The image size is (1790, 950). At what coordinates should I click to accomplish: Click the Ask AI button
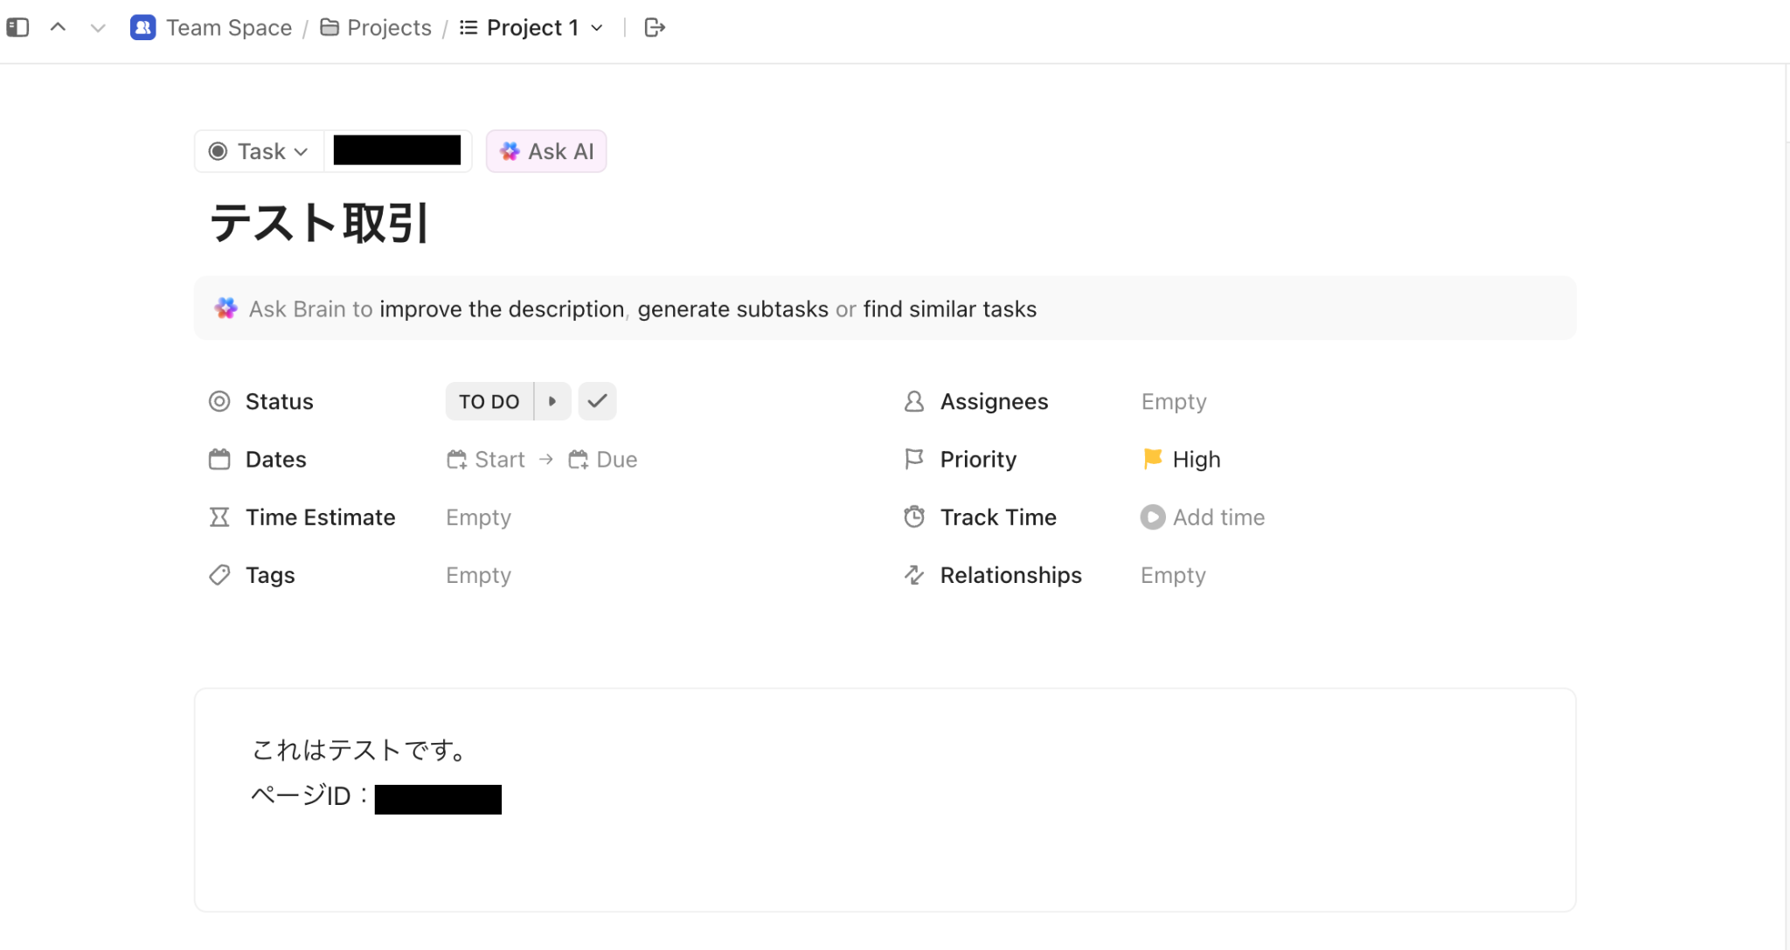546,151
